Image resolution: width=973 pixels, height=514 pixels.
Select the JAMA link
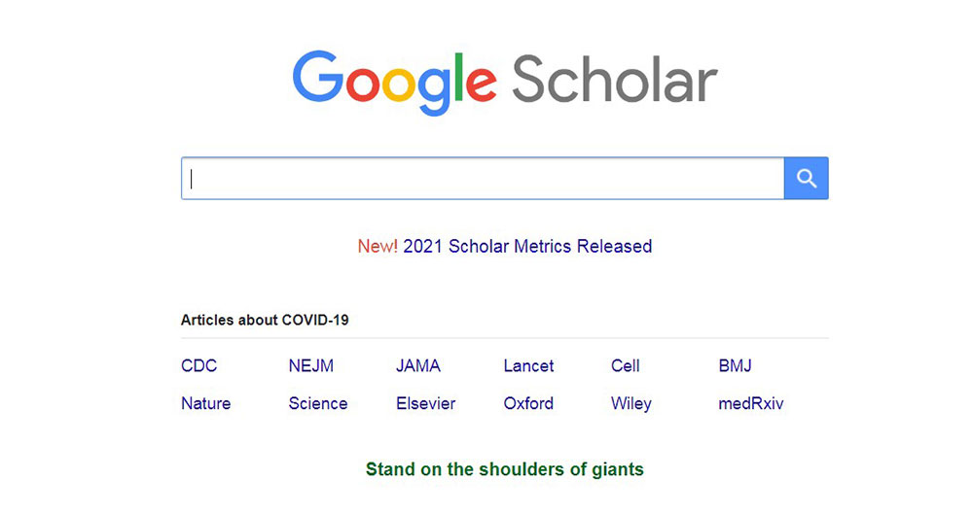(x=418, y=365)
